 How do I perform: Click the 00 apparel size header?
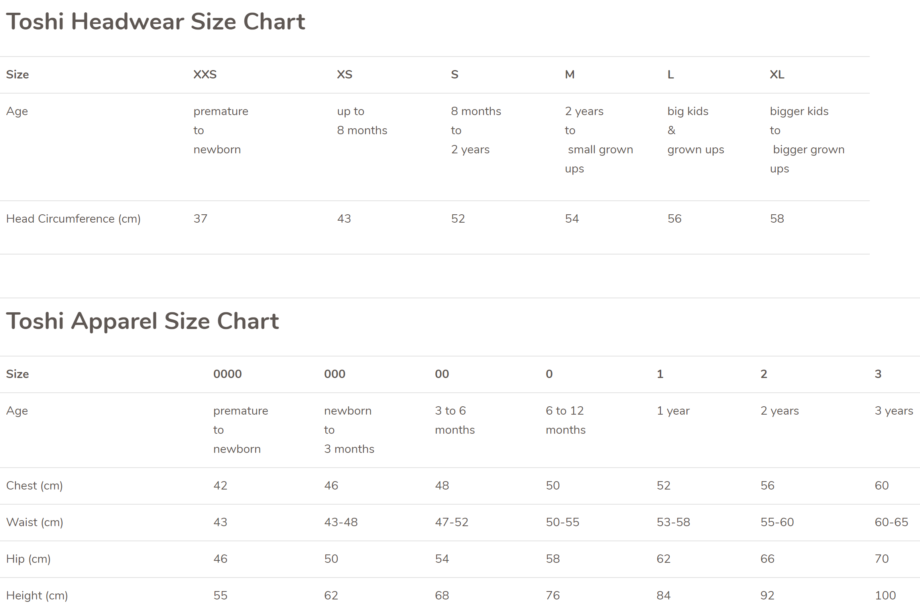(442, 374)
